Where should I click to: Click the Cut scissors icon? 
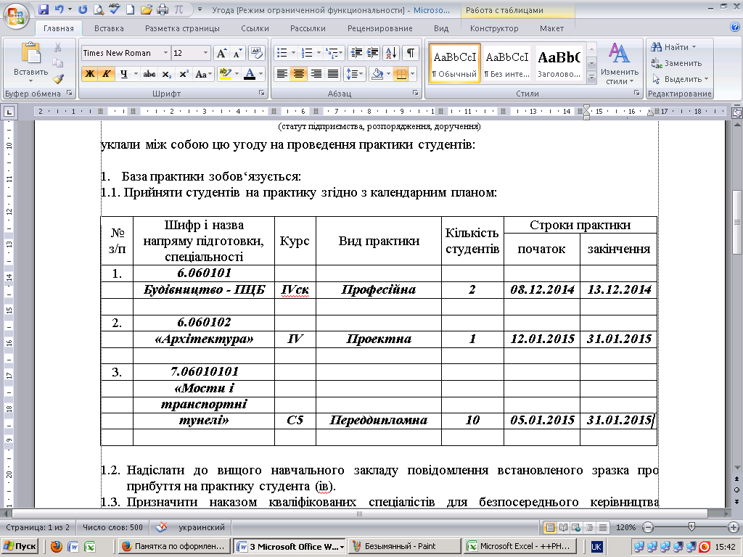[58, 47]
